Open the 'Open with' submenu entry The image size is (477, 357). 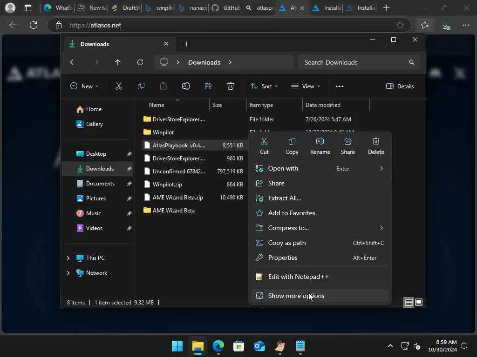(320, 168)
